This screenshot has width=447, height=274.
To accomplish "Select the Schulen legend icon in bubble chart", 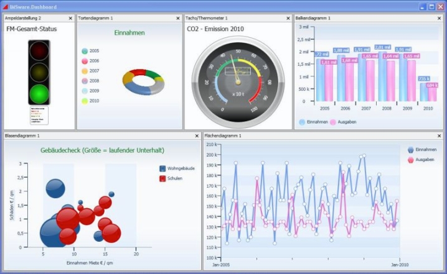I will click(162, 178).
